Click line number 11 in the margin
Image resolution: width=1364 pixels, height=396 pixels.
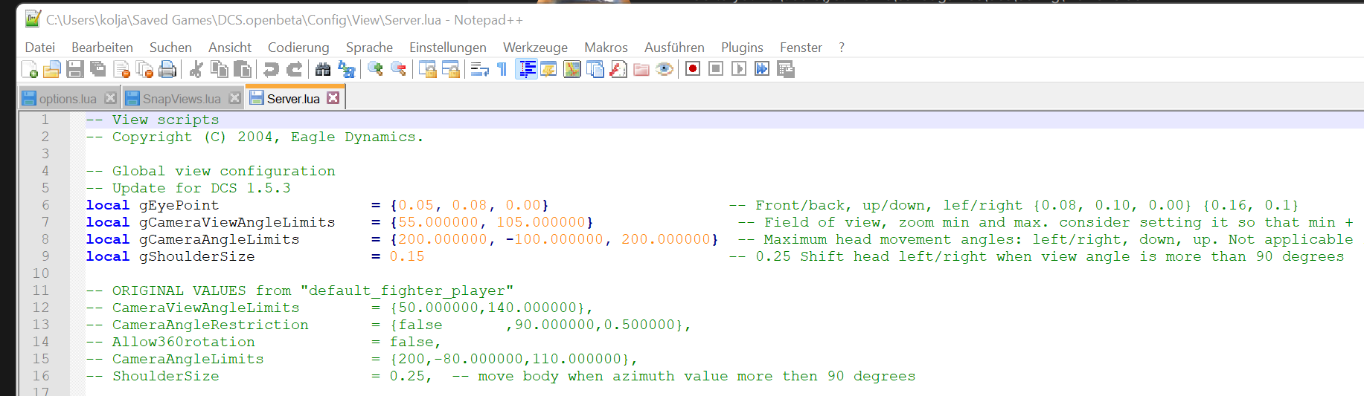(x=41, y=290)
